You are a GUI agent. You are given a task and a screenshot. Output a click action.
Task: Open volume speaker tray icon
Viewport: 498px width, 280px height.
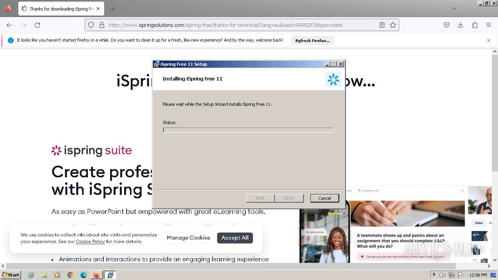(x=442, y=275)
